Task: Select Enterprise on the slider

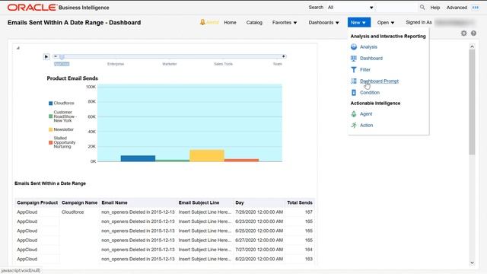Action: click(x=116, y=64)
